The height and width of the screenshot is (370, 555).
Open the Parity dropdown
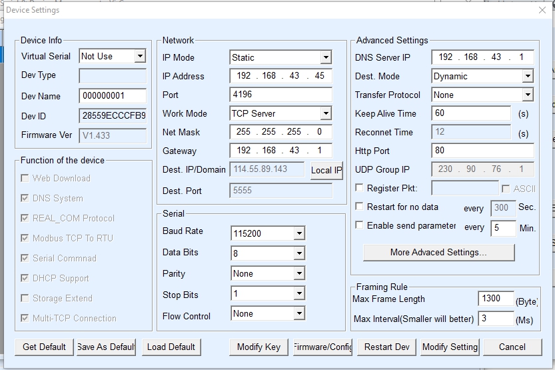(x=299, y=274)
